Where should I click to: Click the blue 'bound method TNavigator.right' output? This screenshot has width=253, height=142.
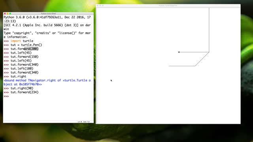click(x=47, y=82)
